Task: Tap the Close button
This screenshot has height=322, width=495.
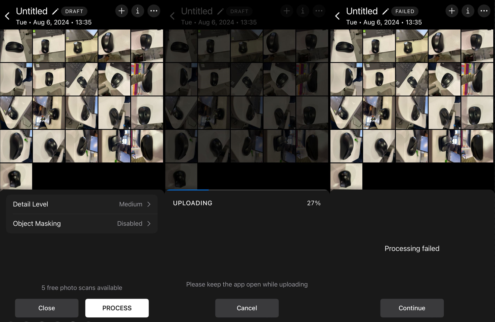Action: pos(47,308)
